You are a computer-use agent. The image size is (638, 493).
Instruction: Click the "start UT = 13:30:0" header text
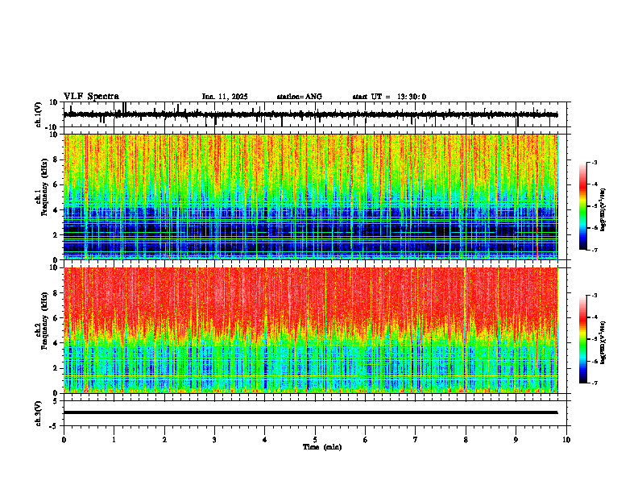click(x=389, y=97)
